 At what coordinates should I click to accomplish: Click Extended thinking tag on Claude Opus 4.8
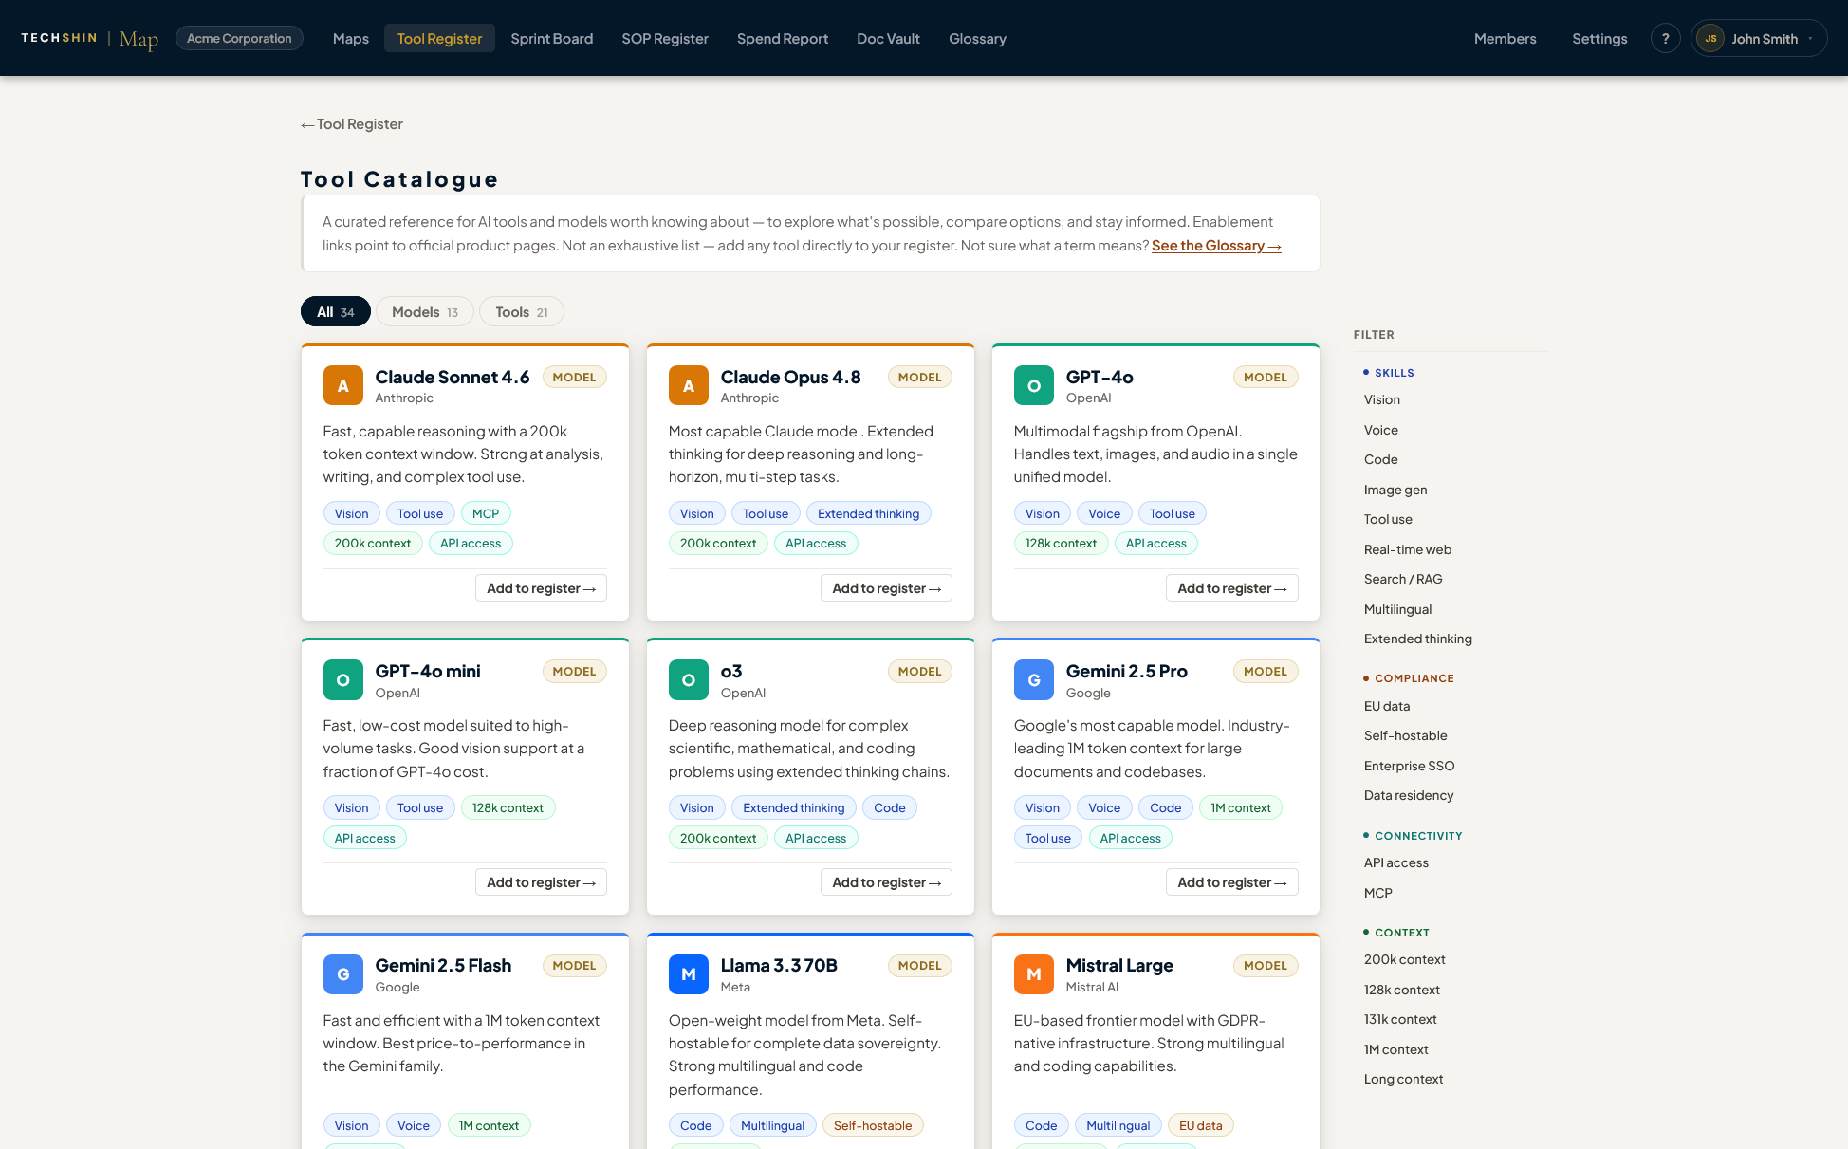pyautogui.click(x=868, y=513)
